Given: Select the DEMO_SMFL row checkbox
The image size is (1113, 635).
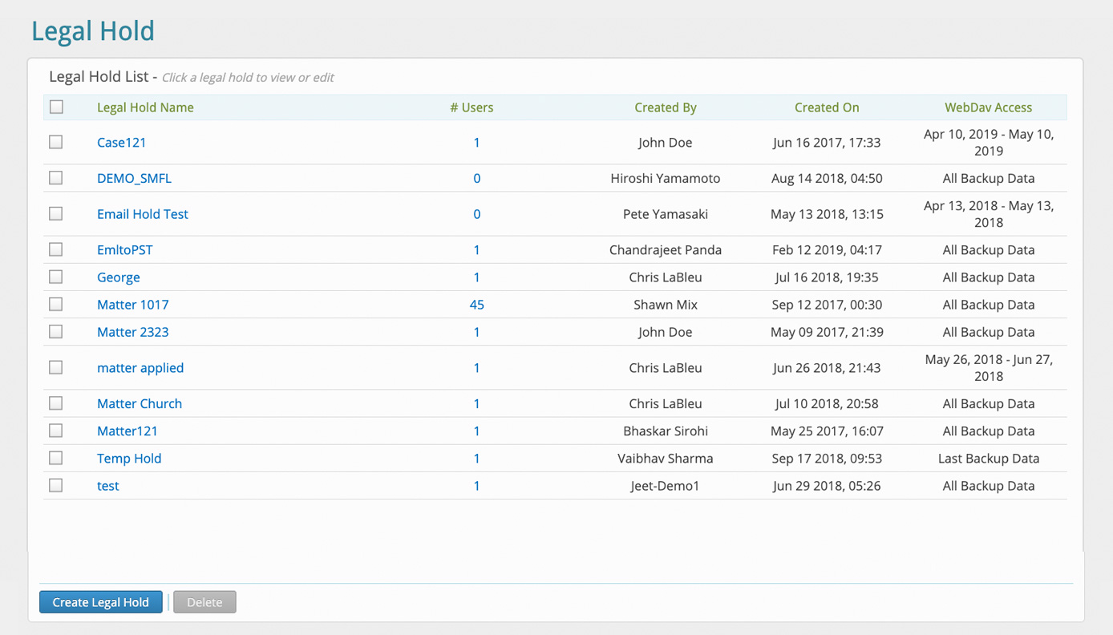Looking at the screenshot, I should (x=56, y=177).
